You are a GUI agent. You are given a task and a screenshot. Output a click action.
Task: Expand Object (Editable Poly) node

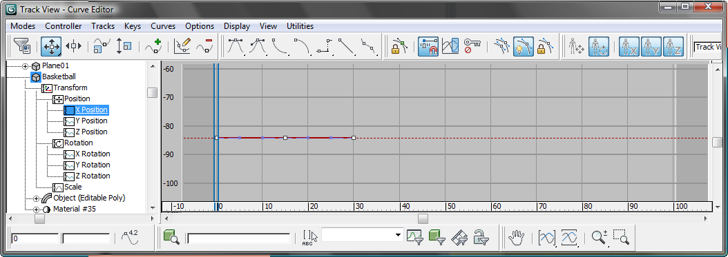pyautogui.click(x=36, y=198)
